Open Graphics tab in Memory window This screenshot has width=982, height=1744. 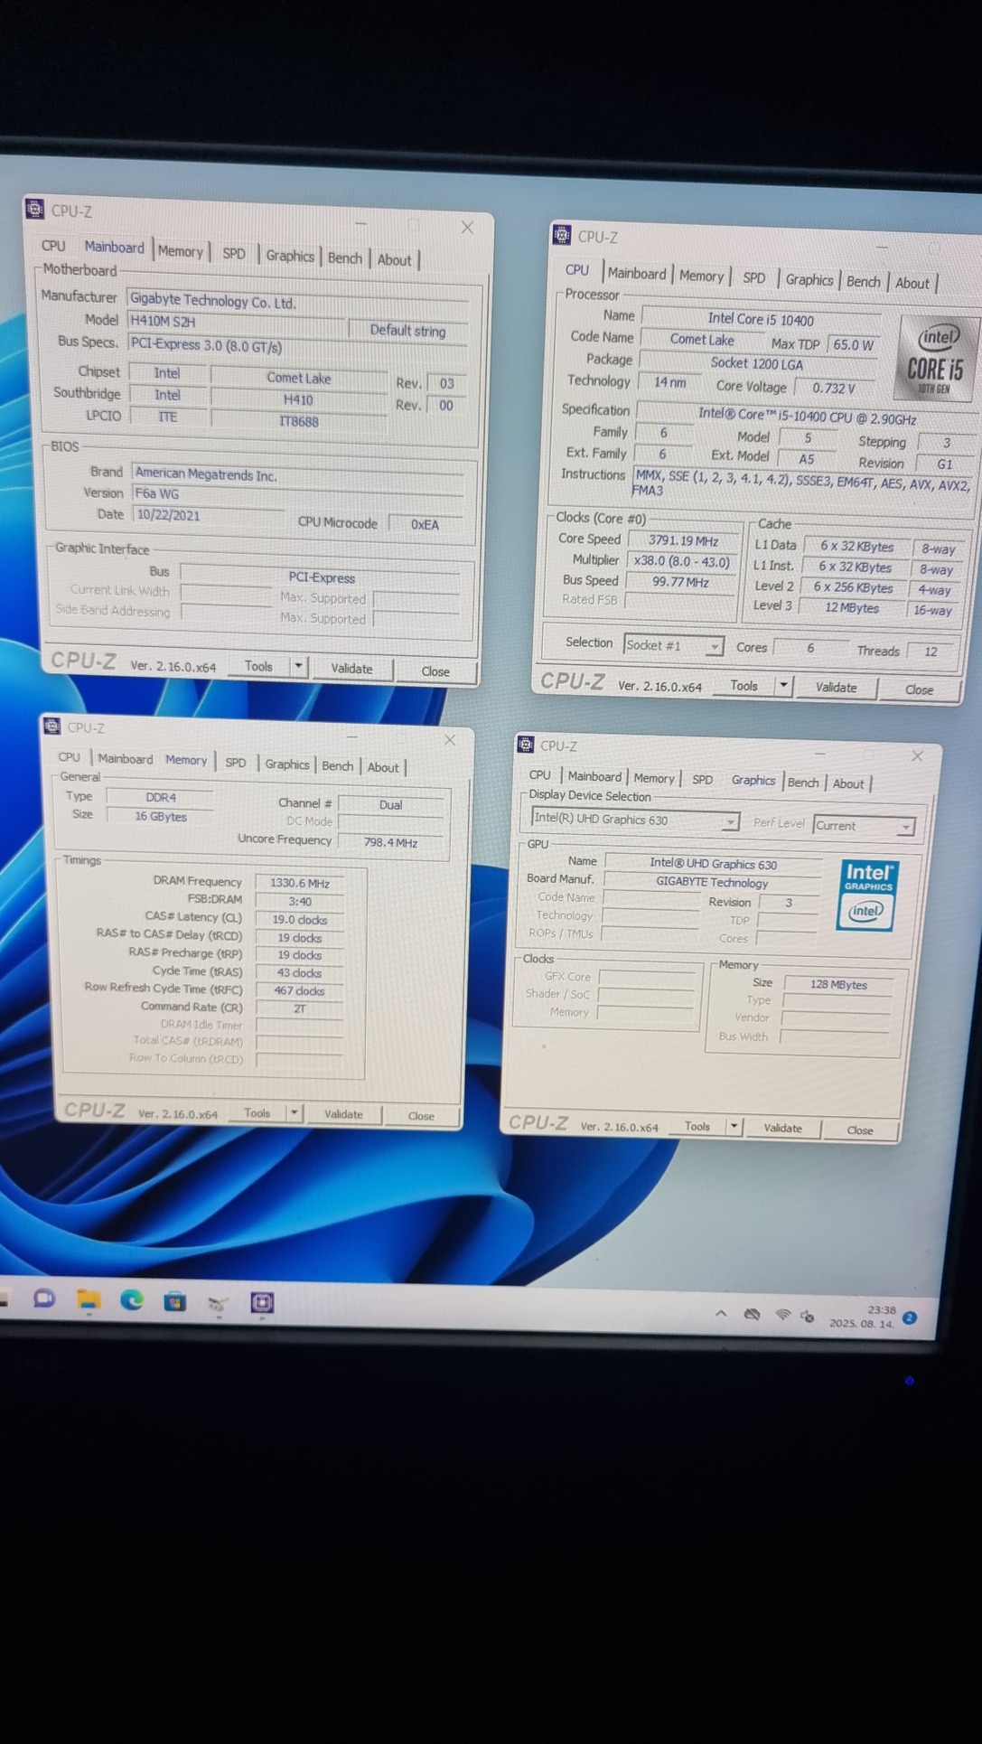coord(287,764)
